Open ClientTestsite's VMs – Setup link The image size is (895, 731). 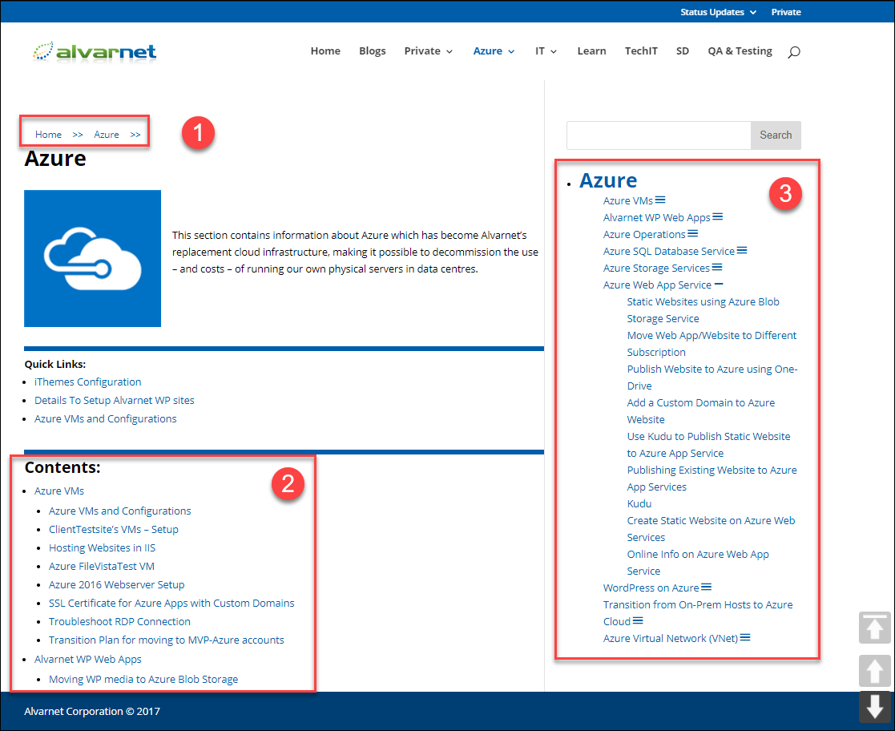click(114, 529)
